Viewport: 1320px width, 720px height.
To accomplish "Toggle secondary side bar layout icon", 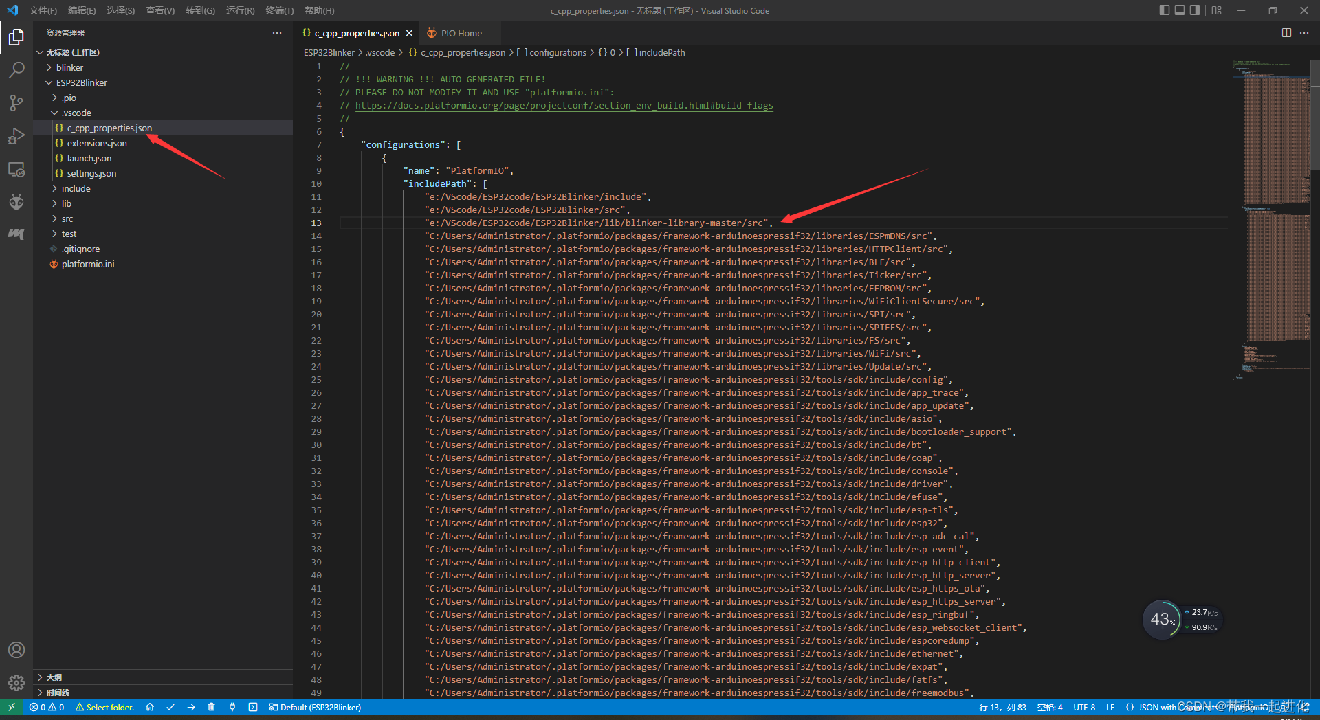I will [x=1195, y=10].
